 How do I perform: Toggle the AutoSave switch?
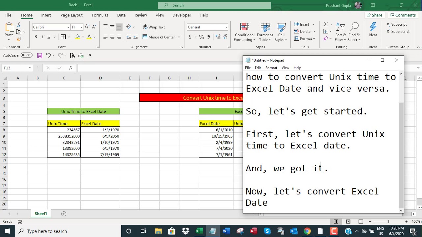click(26, 55)
